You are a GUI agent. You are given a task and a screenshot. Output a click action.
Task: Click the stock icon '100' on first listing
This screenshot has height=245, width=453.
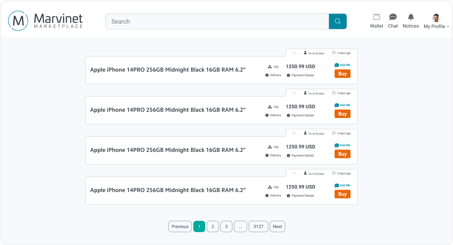coord(273,67)
